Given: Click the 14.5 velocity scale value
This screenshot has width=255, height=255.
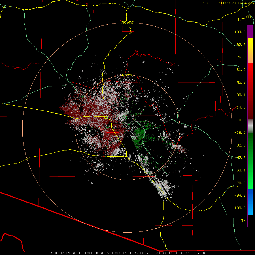Looking at the screenshot, I should click(x=241, y=107).
